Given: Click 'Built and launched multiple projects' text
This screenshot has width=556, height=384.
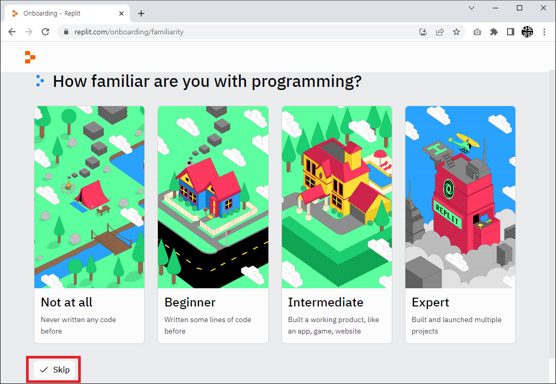Looking at the screenshot, I should [x=456, y=325].
